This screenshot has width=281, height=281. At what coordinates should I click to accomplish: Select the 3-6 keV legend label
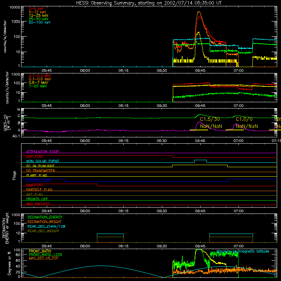pyautogui.click(x=37, y=8)
